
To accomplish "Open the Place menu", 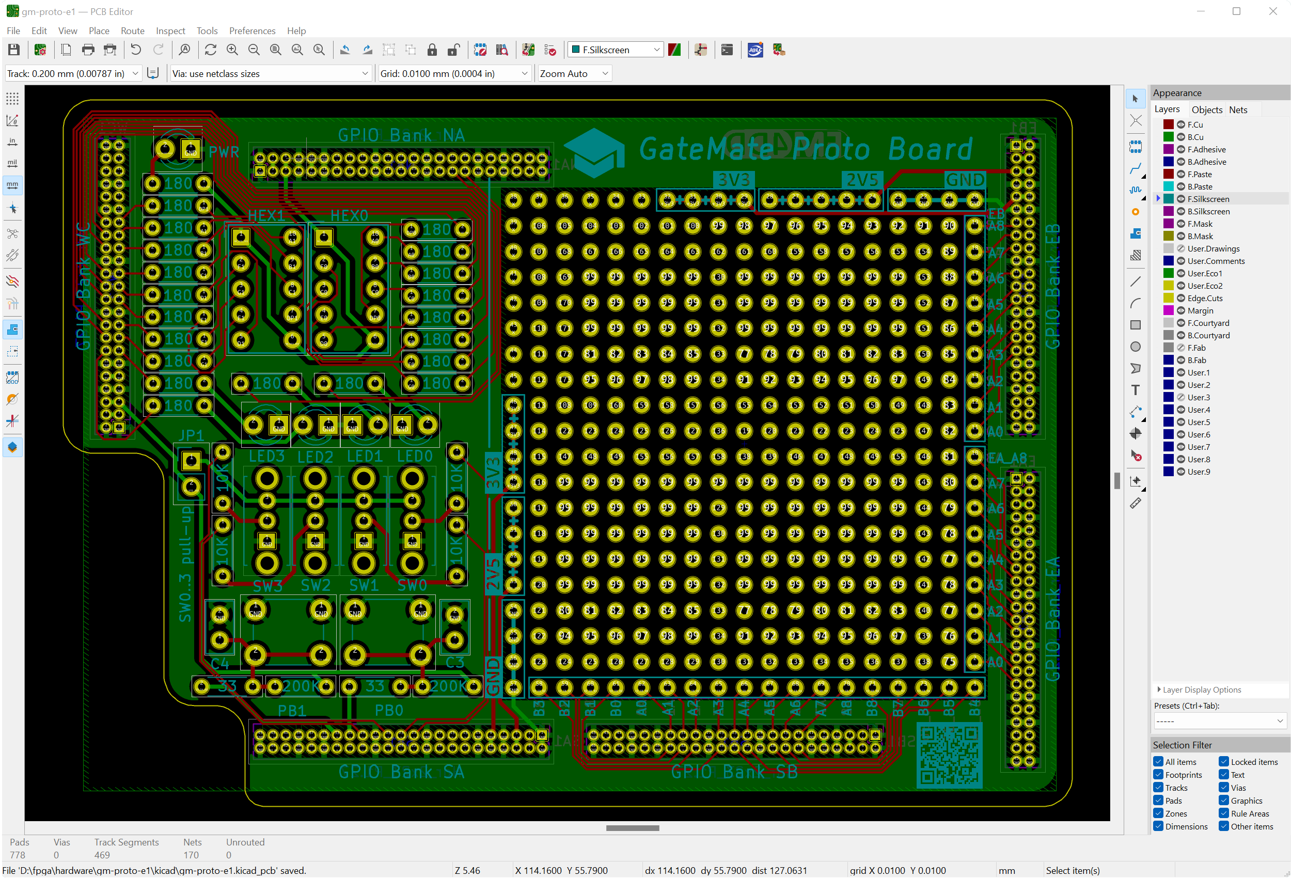I will [x=99, y=30].
